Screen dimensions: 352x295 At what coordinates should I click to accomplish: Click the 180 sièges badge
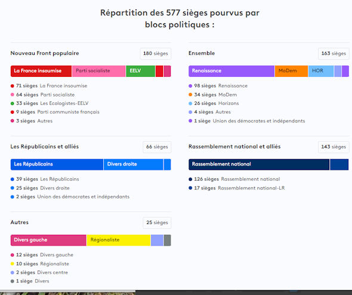pyautogui.click(x=156, y=54)
